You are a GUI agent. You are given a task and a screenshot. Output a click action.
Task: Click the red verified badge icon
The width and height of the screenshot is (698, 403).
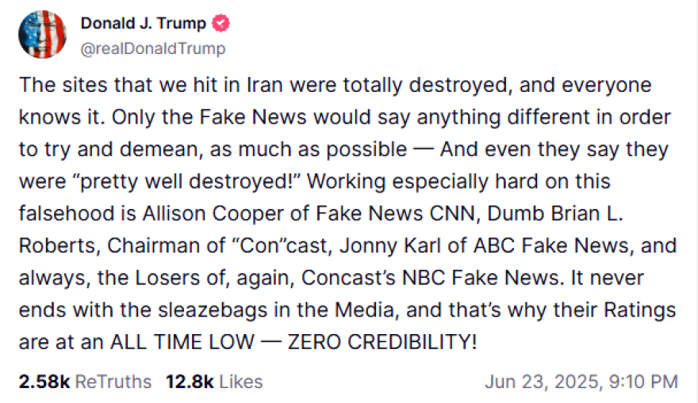pos(221,23)
